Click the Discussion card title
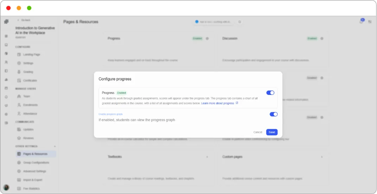 [x=230, y=38]
